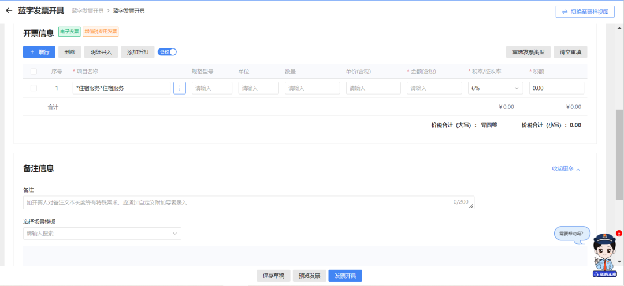Toggle the 含税 switch
The image size is (624, 286).
(167, 52)
